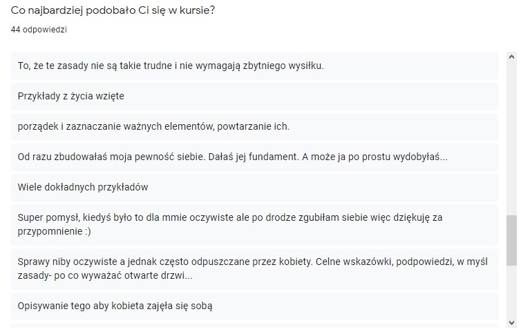Select the response 'Przykłady z życia wzięte'
Image resolution: width=521 pixels, height=334 pixels.
[x=254, y=96]
